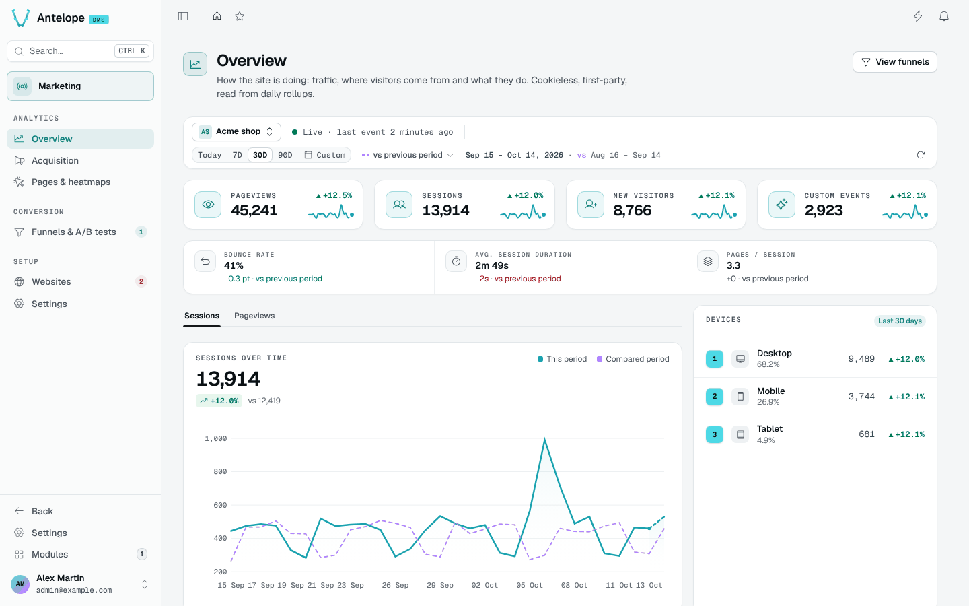This screenshot has width=969, height=606.
Task: Click the Last 30 days badge
Action: tap(900, 321)
